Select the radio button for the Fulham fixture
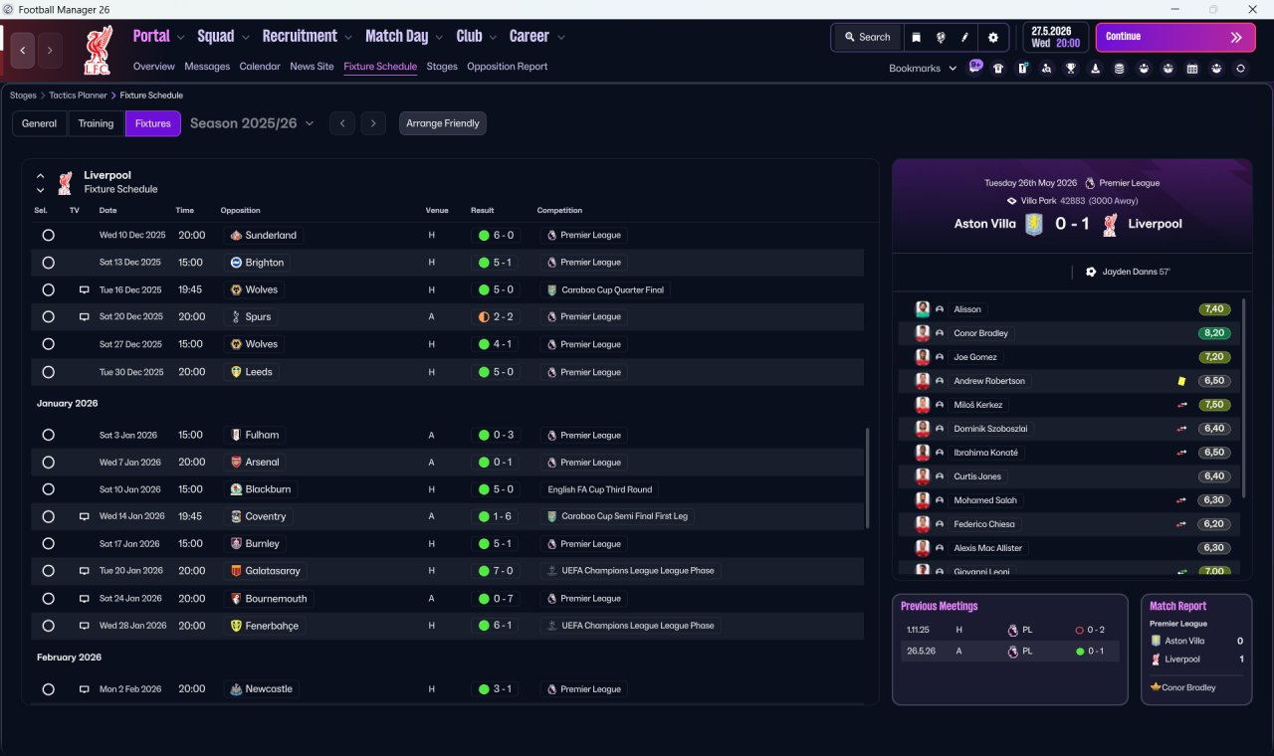Viewport: 1274px width, 756px height. [48, 435]
